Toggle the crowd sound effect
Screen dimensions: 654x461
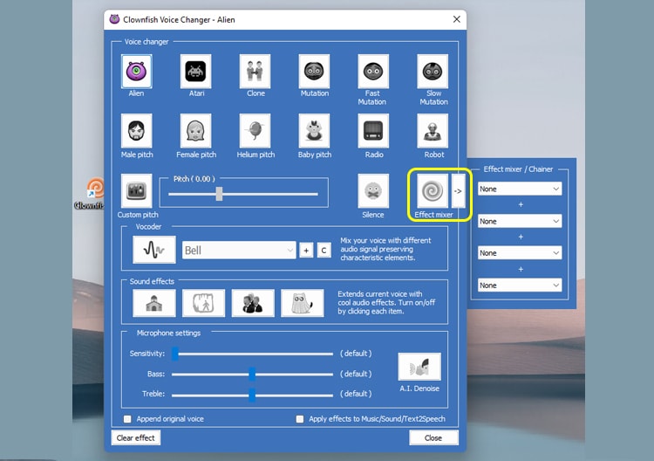(x=253, y=303)
